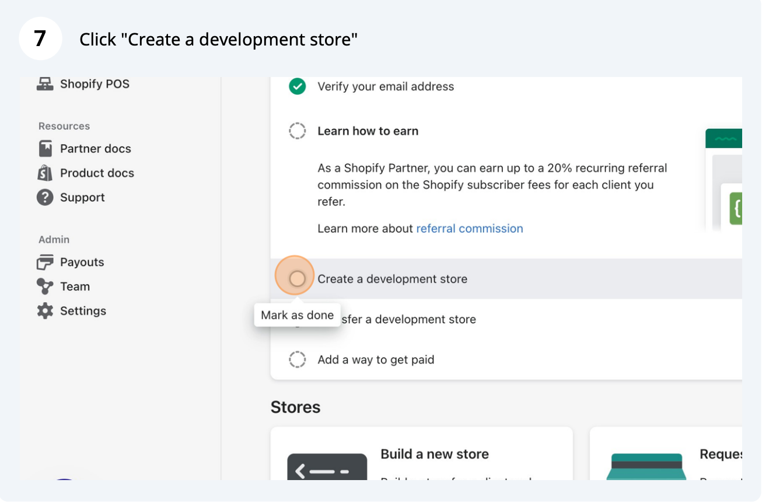
Task: Click the Shopify POS icon in sidebar
Action: point(45,84)
